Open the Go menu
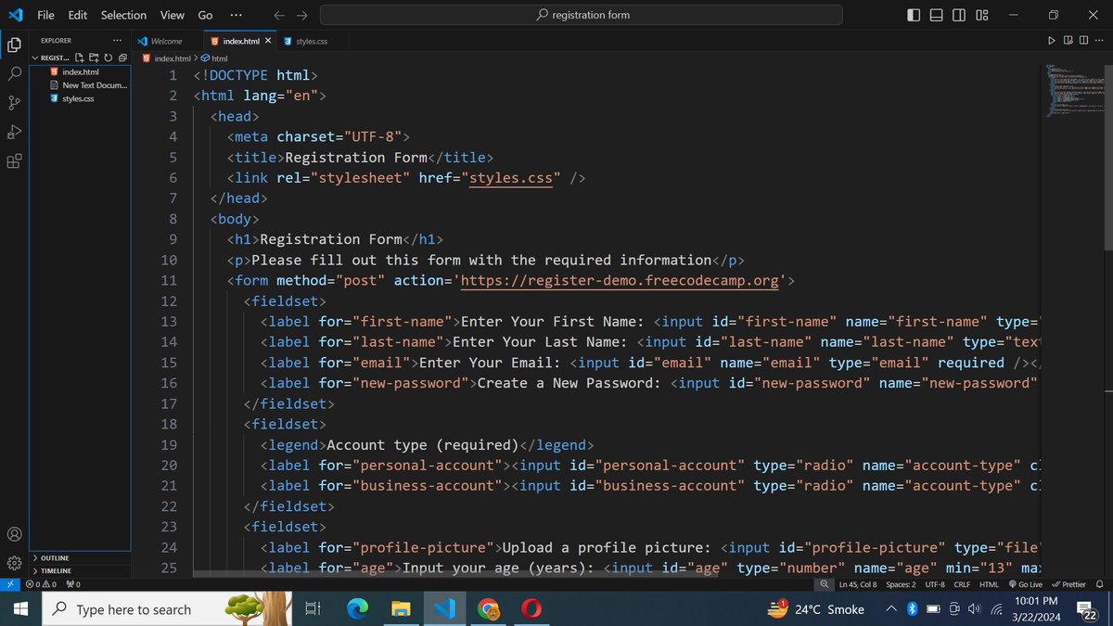The height and width of the screenshot is (626, 1113). coord(205,15)
